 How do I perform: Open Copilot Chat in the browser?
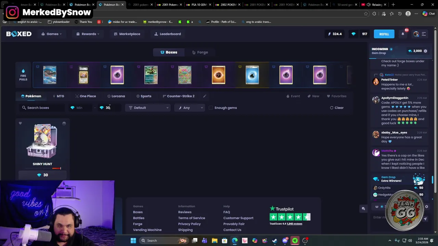pos(428,14)
